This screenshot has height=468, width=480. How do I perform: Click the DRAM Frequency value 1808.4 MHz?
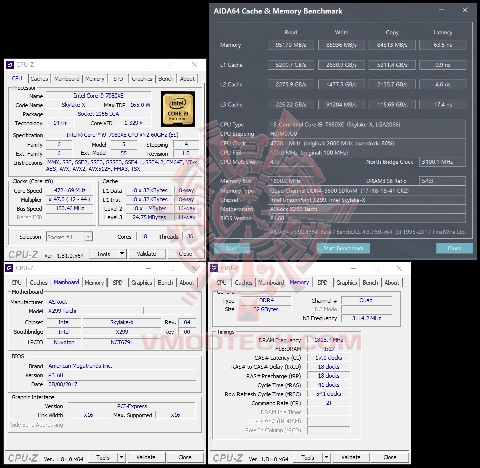329,340
